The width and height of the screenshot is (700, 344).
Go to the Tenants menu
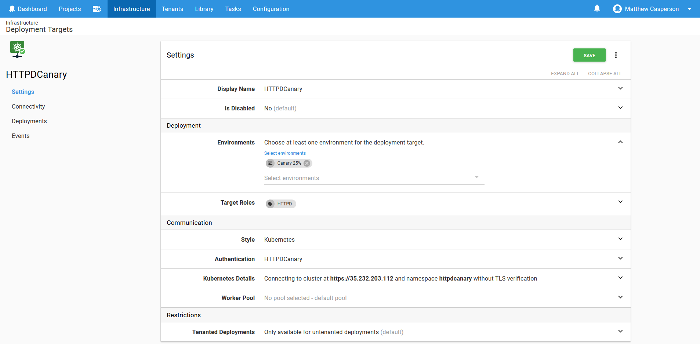tap(172, 9)
